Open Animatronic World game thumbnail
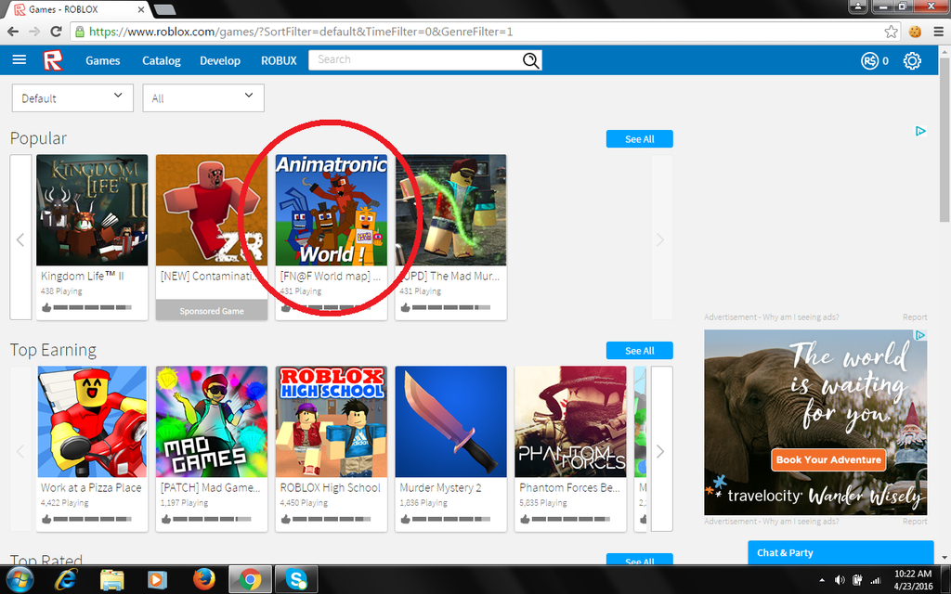 [332, 210]
